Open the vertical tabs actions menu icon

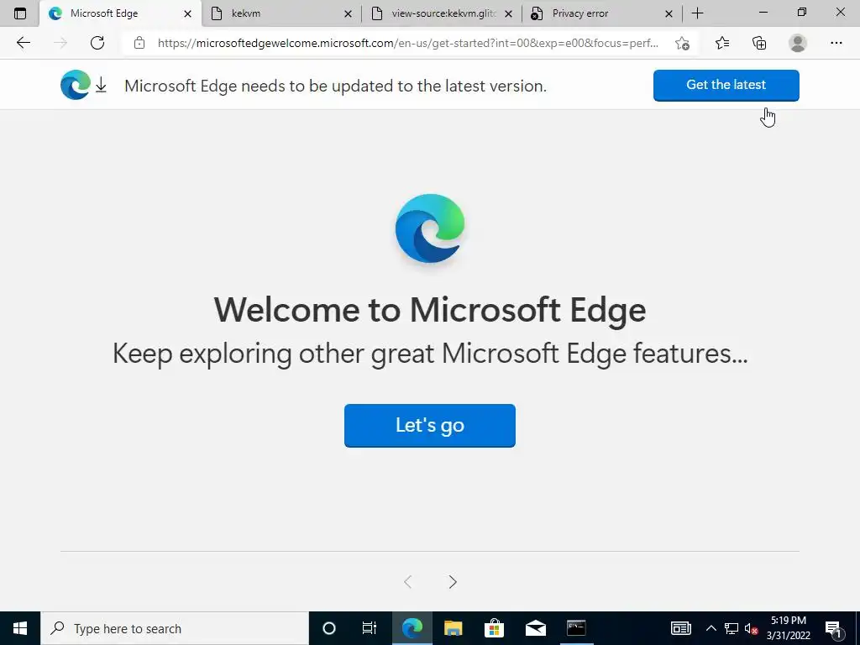(20, 13)
